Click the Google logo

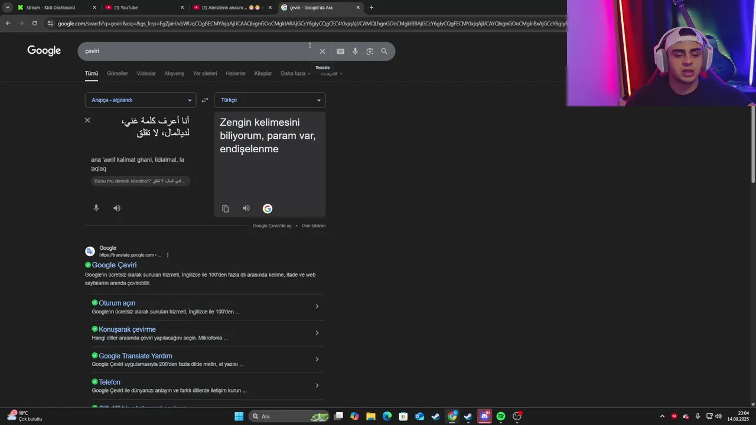click(x=44, y=51)
